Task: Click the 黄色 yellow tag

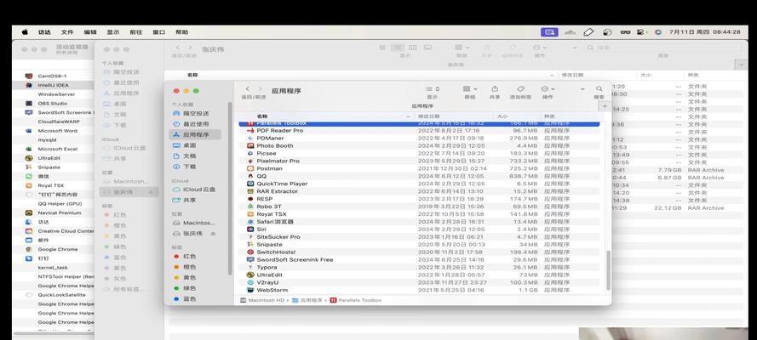Action: (185, 277)
